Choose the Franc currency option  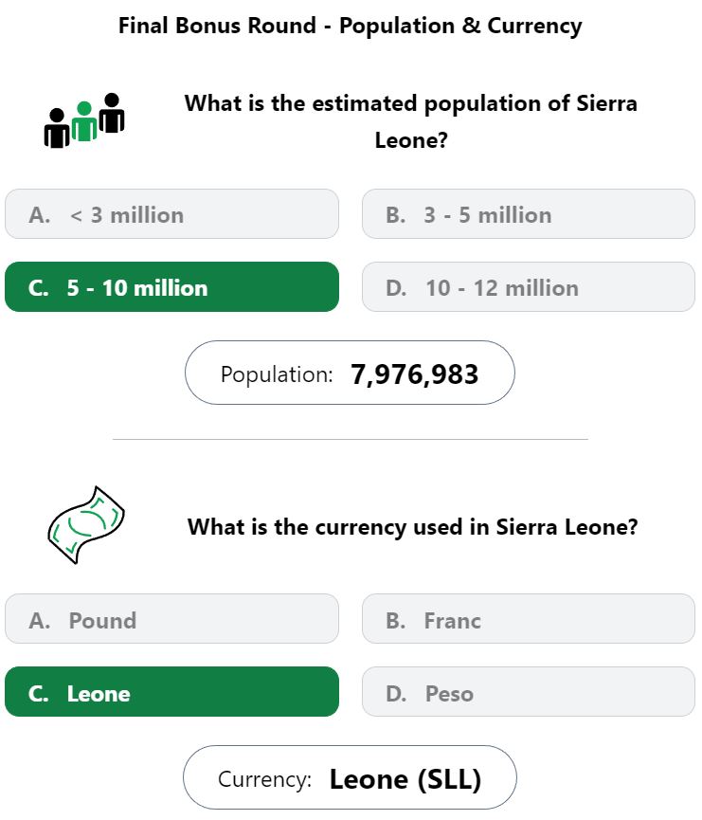tap(529, 619)
